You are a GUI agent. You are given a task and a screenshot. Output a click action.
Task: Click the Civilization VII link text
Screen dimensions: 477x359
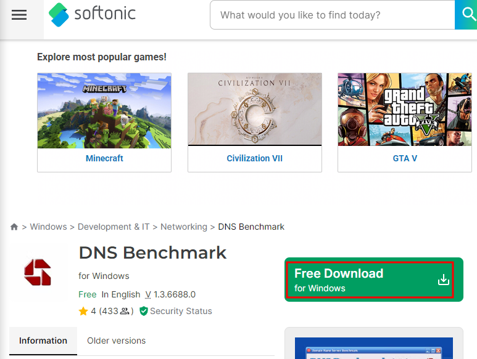coord(255,158)
